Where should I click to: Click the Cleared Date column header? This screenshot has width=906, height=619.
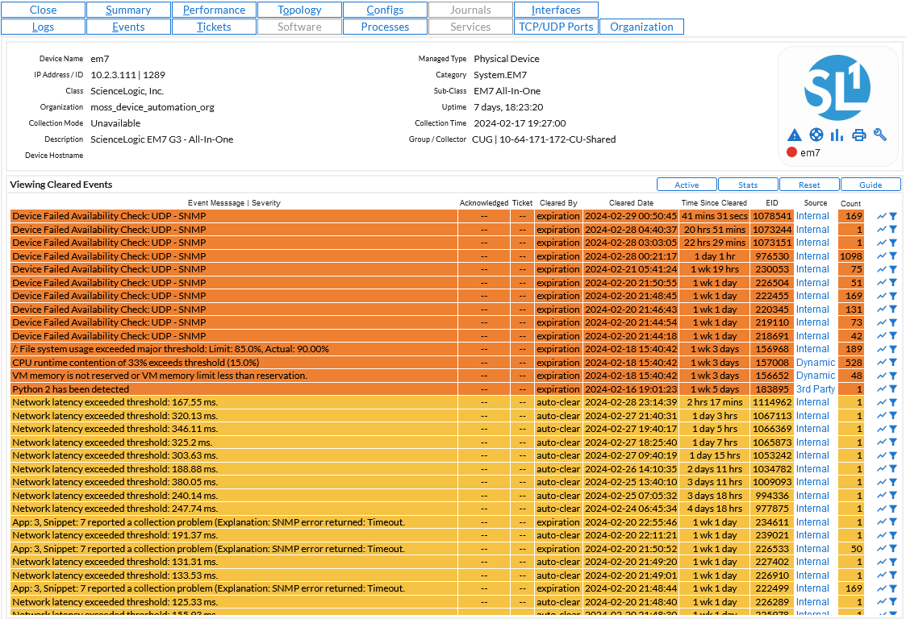tap(631, 203)
